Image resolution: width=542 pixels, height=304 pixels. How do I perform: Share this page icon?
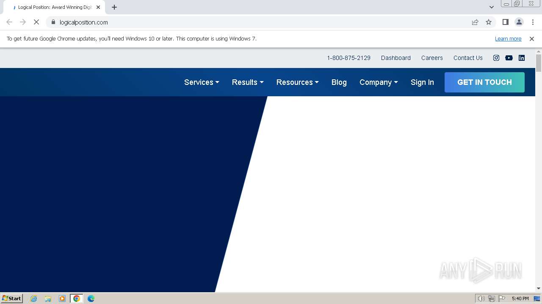coord(475,22)
